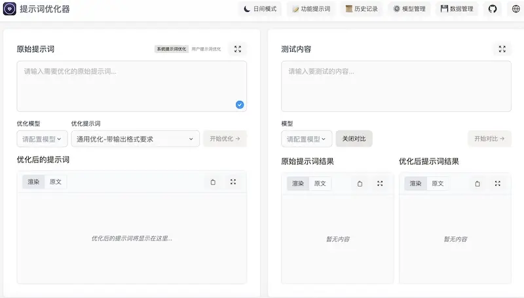Select 渲染 tab under 原始提示词结果

coord(298,183)
